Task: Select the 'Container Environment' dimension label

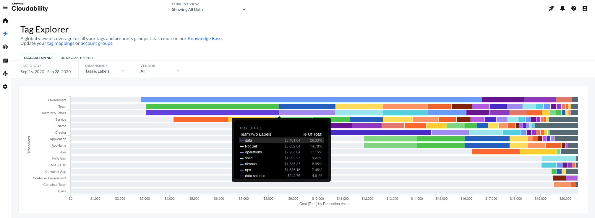Action: pos(50,178)
